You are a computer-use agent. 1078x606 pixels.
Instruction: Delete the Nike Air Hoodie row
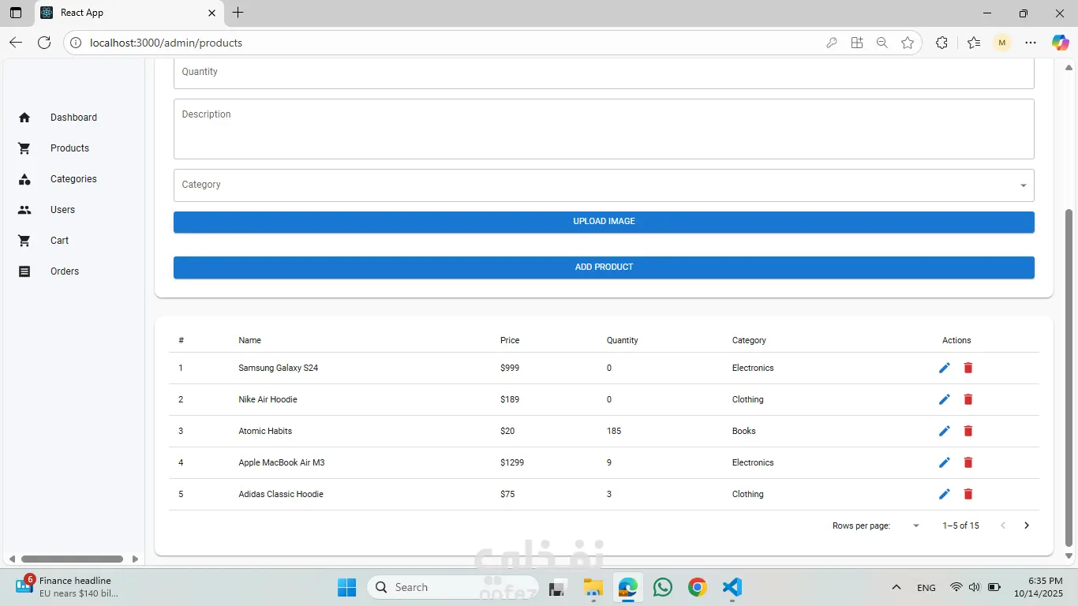(x=968, y=399)
